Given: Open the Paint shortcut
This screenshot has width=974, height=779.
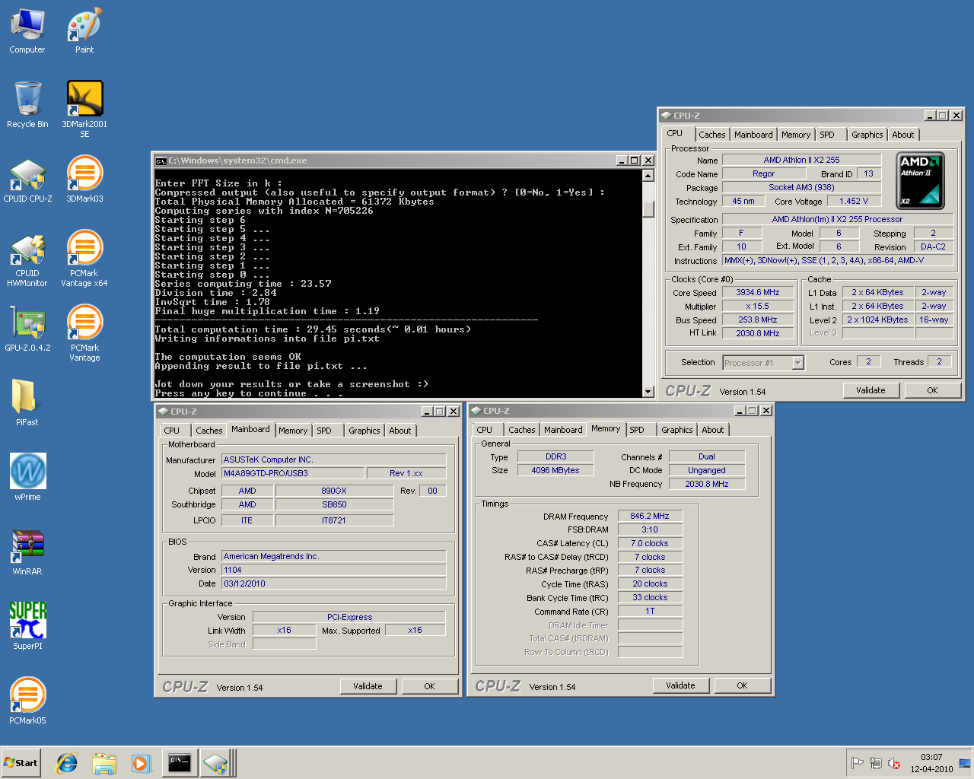Looking at the screenshot, I should (x=84, y=30).
